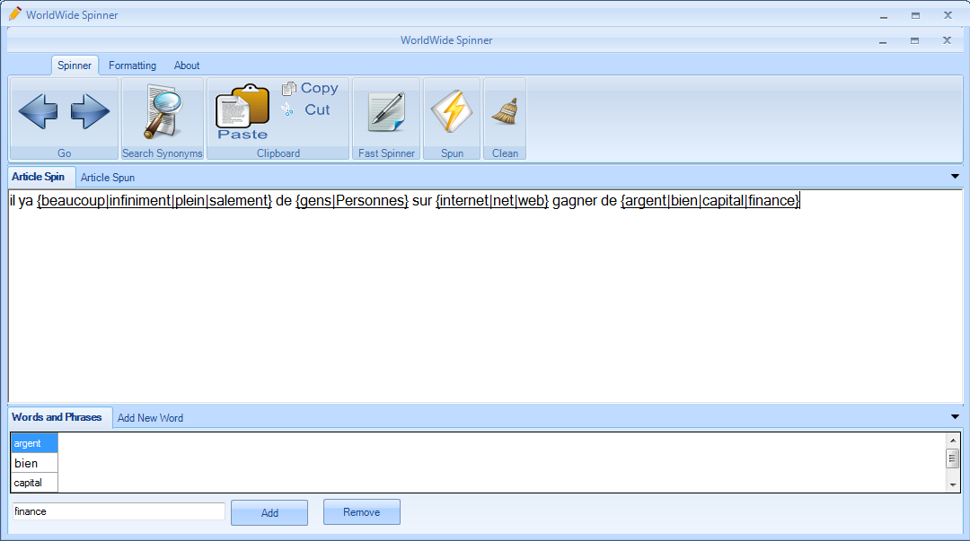Select 'bien' in the word list
This screenshot has height=541, width=970.
[35, 463]
